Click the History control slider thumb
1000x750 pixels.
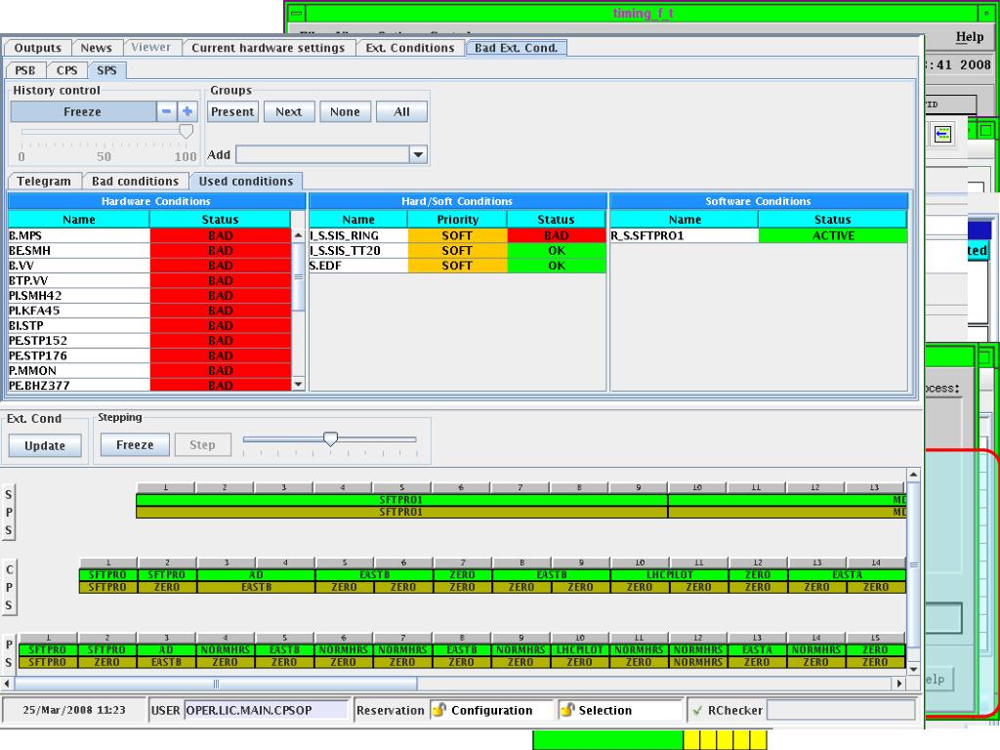186,131
